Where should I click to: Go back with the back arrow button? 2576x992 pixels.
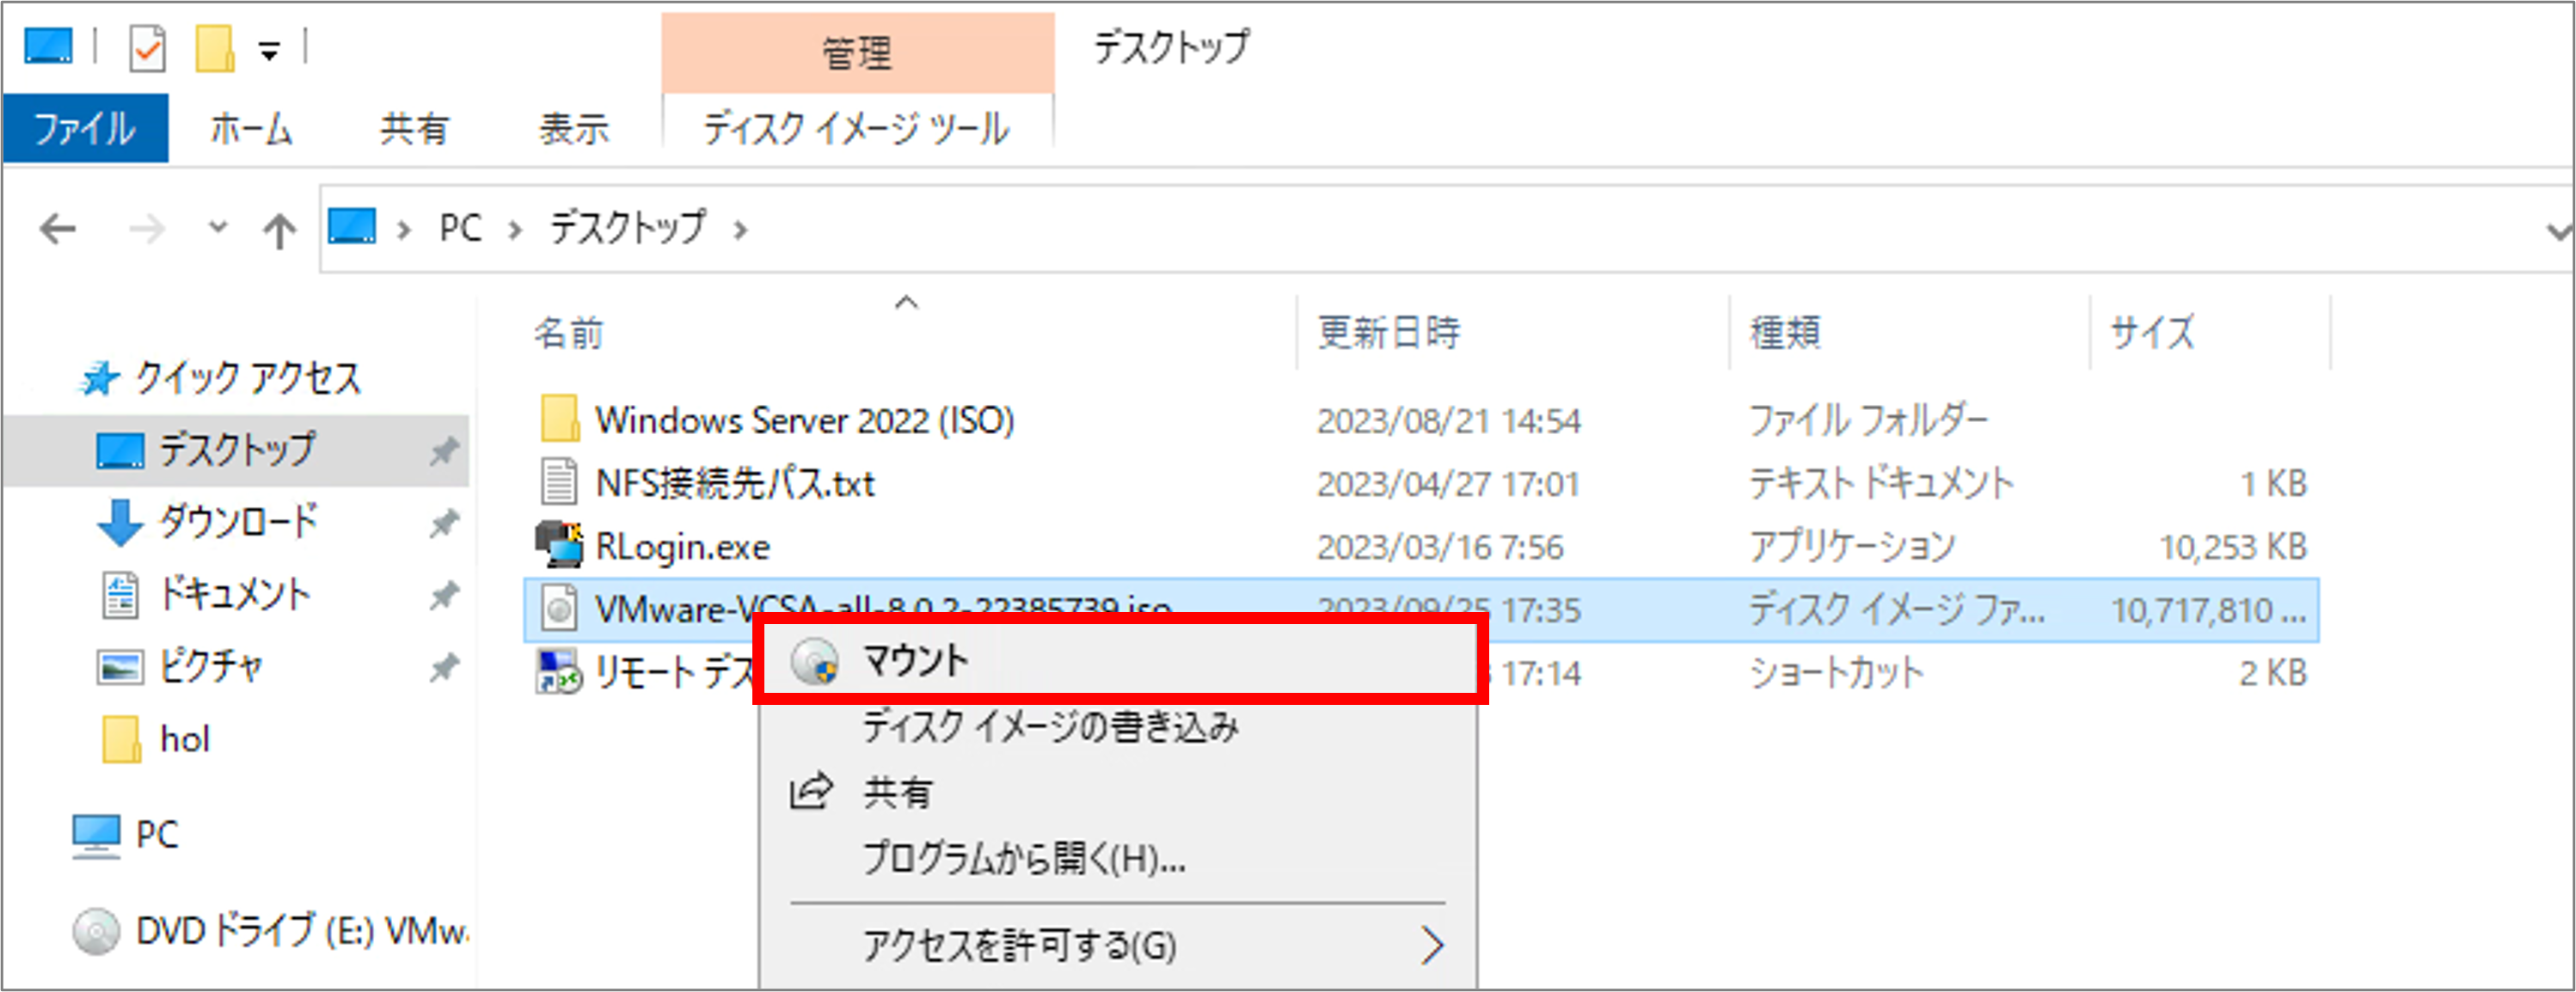pos(58,230)
